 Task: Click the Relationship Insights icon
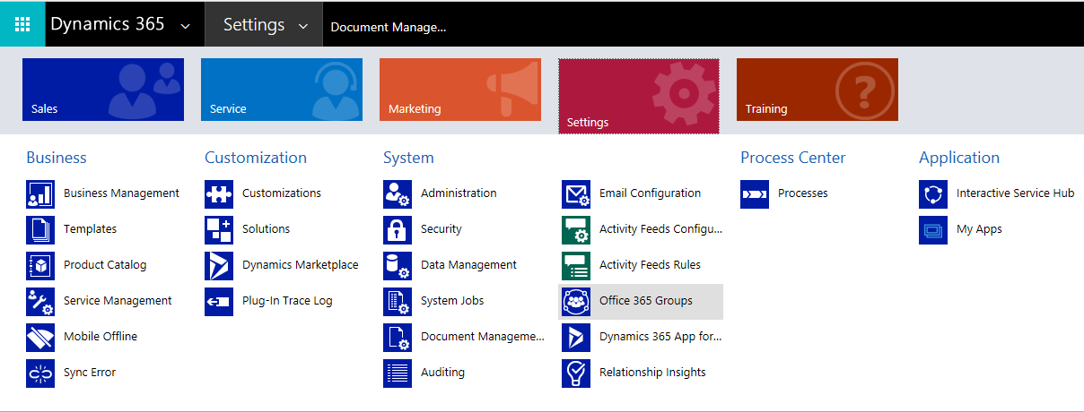[576, 373]
